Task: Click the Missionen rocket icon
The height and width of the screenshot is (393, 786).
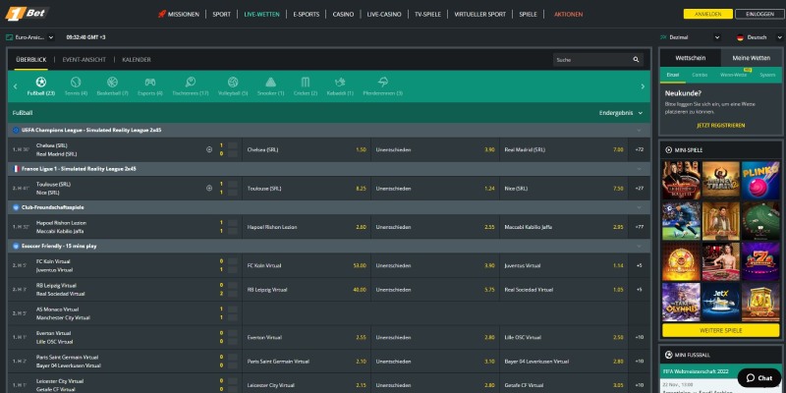Action: [161, 14]
